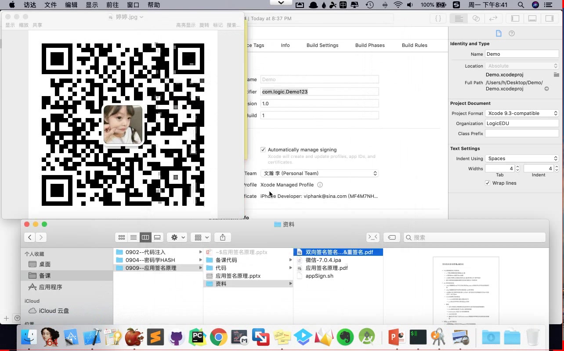Image resolution: width=564 pixels, height=351 pixels.
Task: Click info icon beside Xcode Managed Profile
Action: pyautogui.click(x=320, y=185)
